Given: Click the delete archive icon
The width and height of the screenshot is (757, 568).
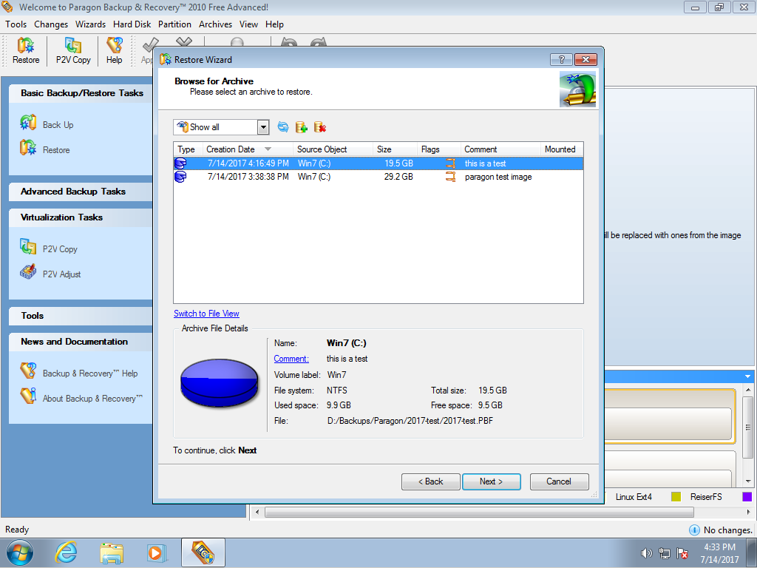Looking at the screenshot, I should coord(320,127).
